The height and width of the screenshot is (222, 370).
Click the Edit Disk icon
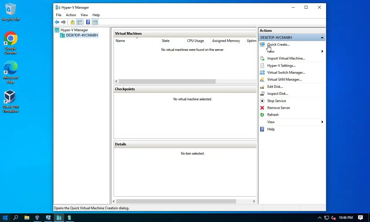(262, 87)
